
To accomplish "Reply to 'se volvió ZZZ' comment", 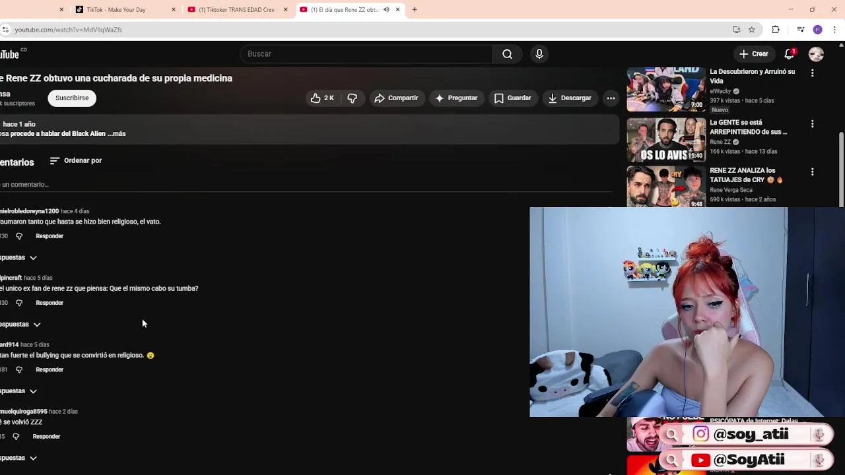I will [x=46, y=436].
